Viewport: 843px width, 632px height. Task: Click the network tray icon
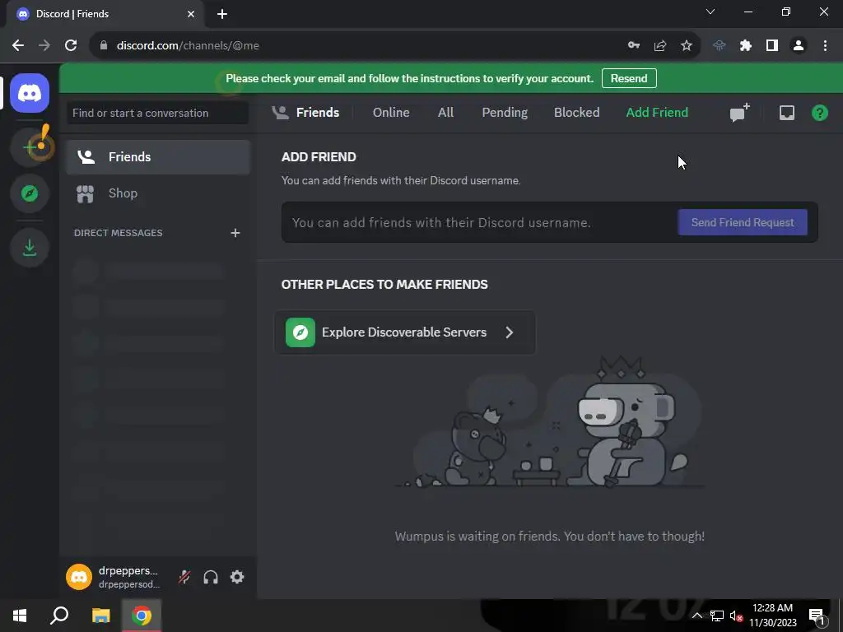tap(717, 616)
